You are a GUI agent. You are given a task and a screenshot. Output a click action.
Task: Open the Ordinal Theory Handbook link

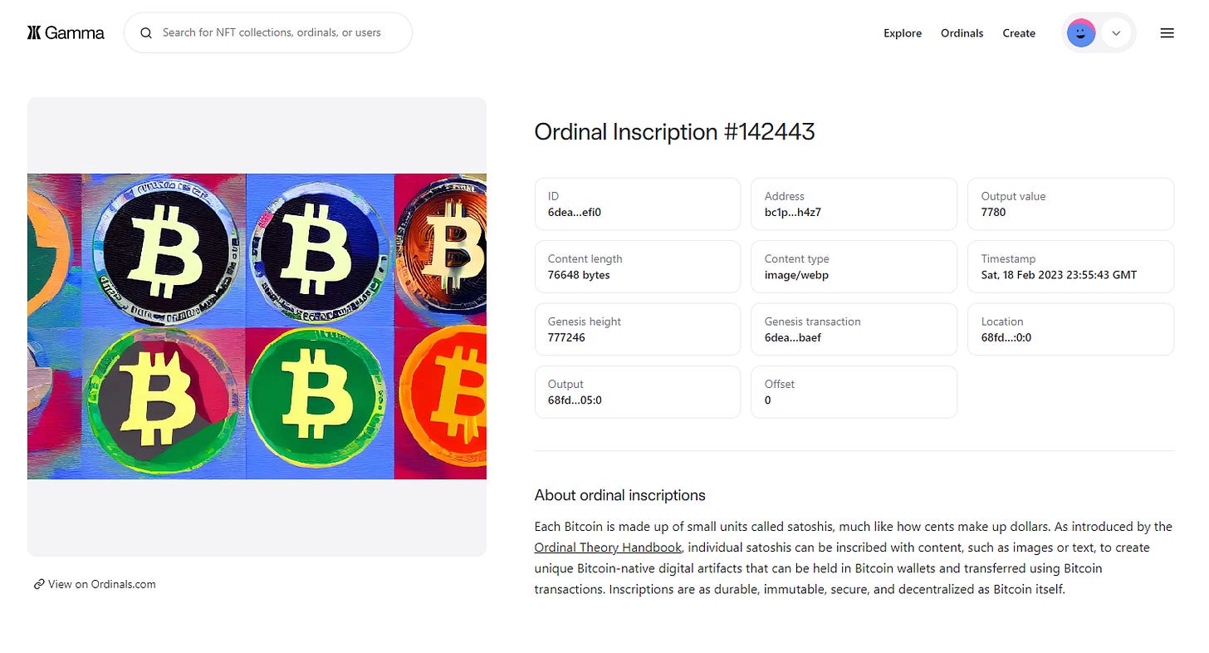pos(607,547)
